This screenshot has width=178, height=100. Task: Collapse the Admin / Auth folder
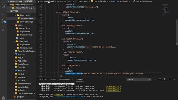click(x=14, y=28)
